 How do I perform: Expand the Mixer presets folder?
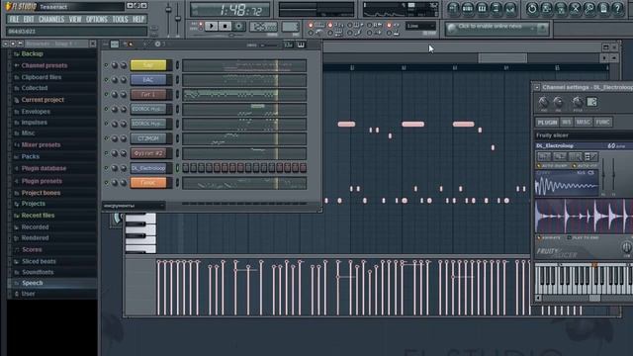coord(41,144)
